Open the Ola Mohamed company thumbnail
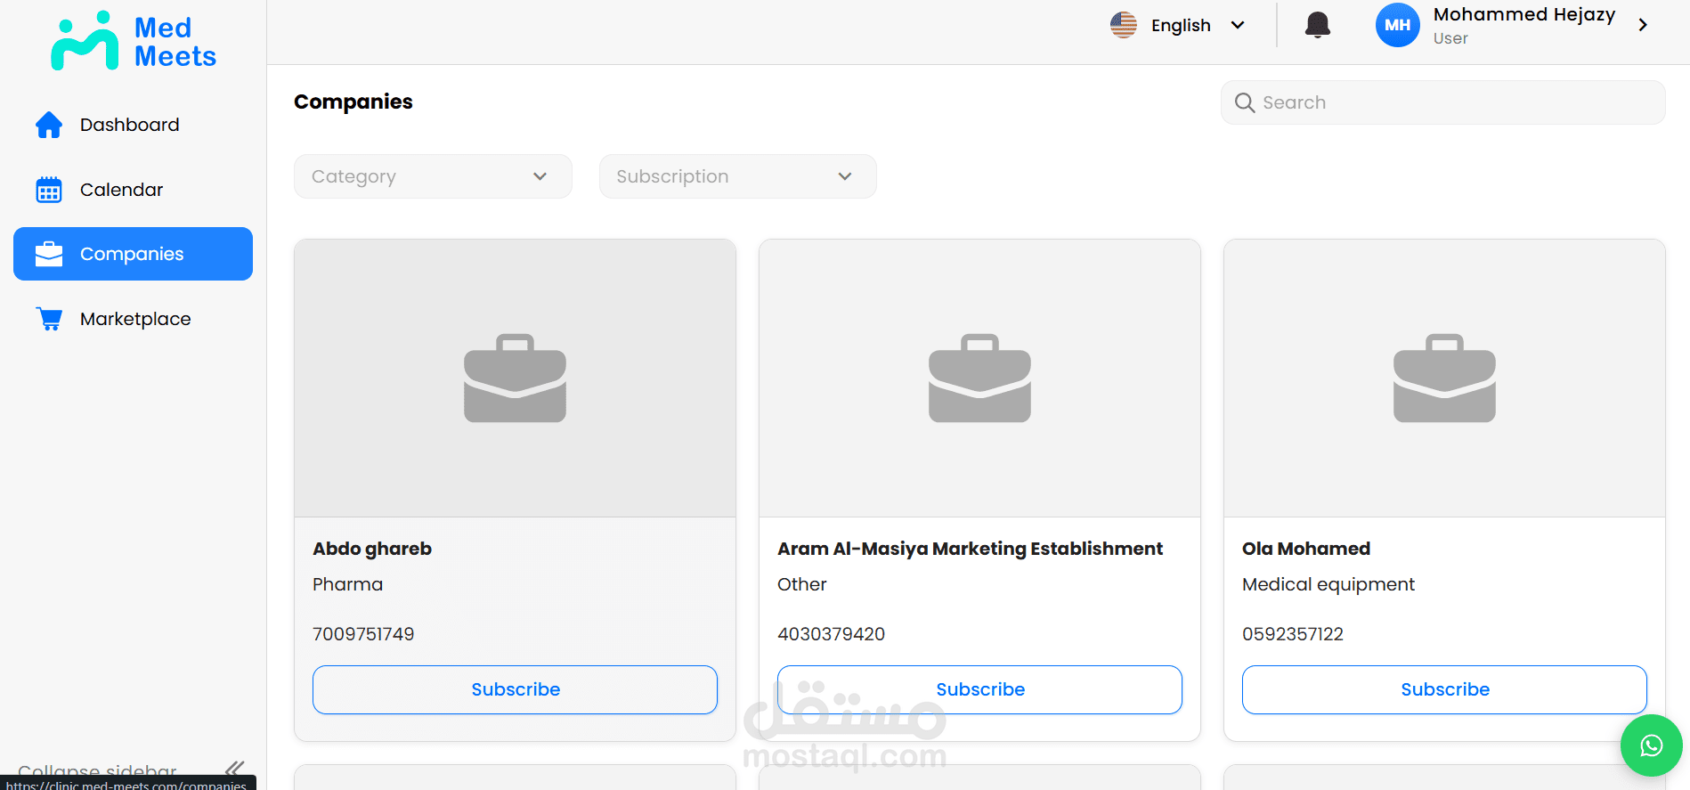 [1444, 378]
